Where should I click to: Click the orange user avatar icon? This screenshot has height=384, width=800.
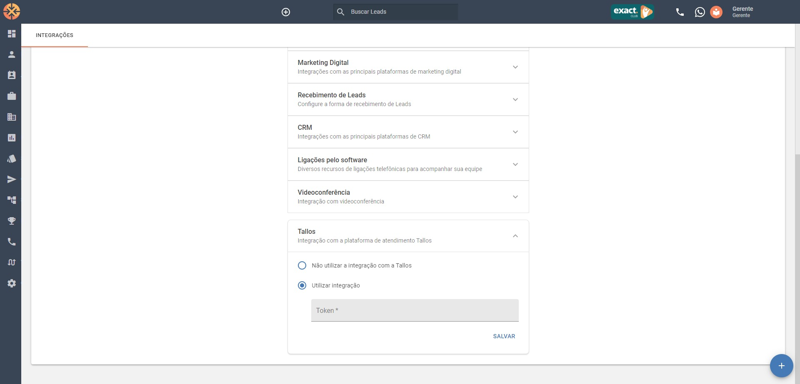pyautogui.click(x=716, y=12)
